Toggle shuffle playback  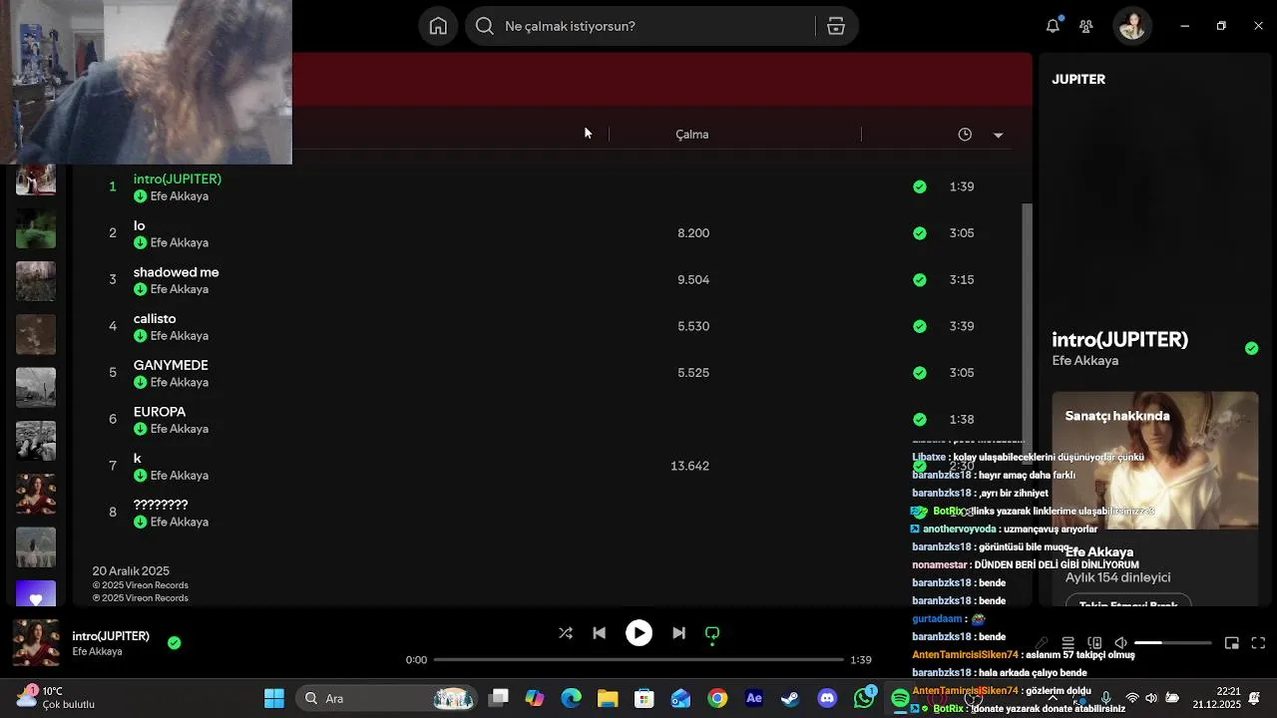point(566,633)
